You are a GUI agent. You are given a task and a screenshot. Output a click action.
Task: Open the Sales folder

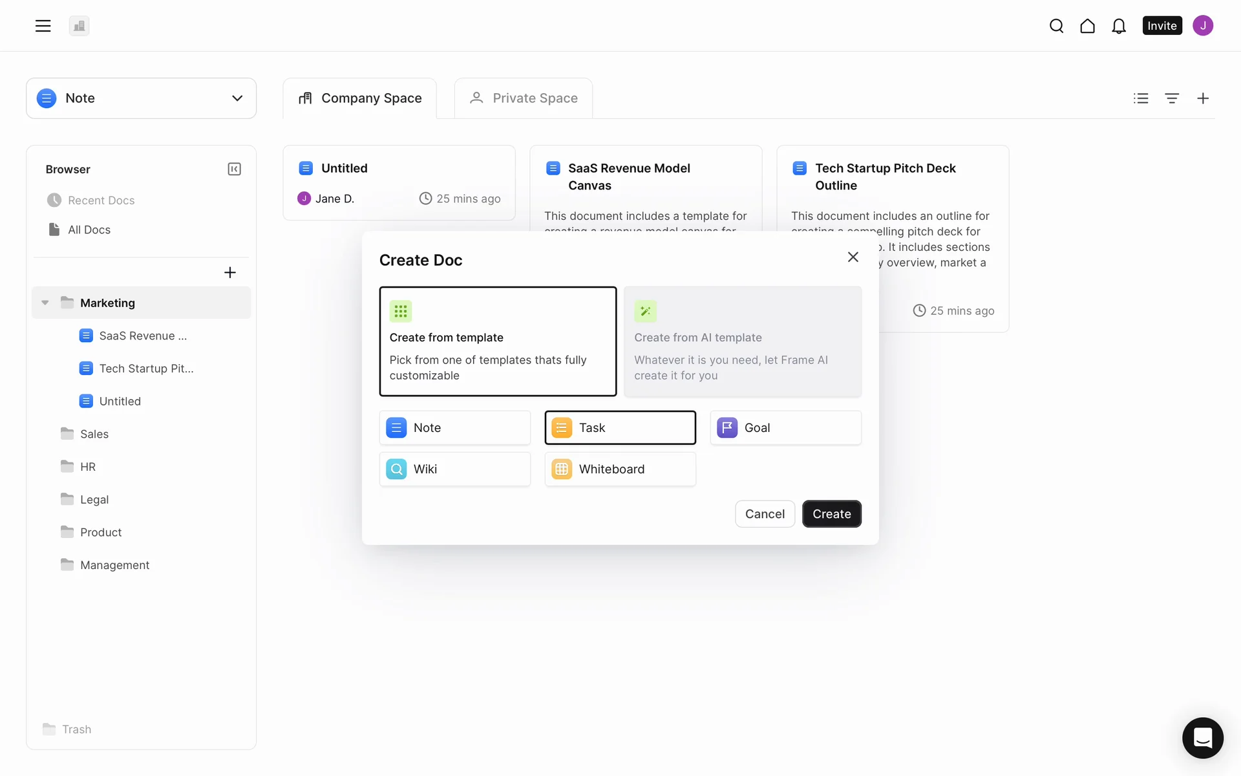94,434
